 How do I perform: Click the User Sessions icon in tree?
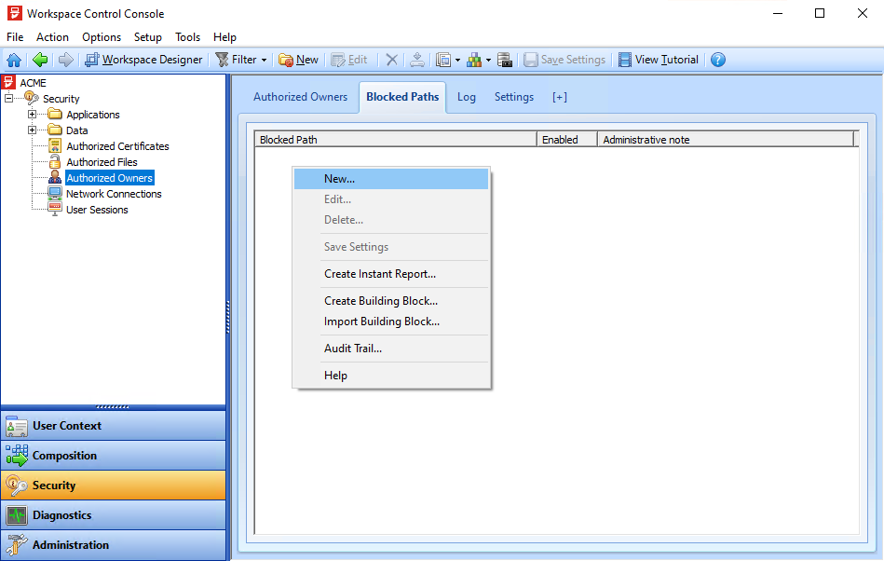[x=55, y=210]
